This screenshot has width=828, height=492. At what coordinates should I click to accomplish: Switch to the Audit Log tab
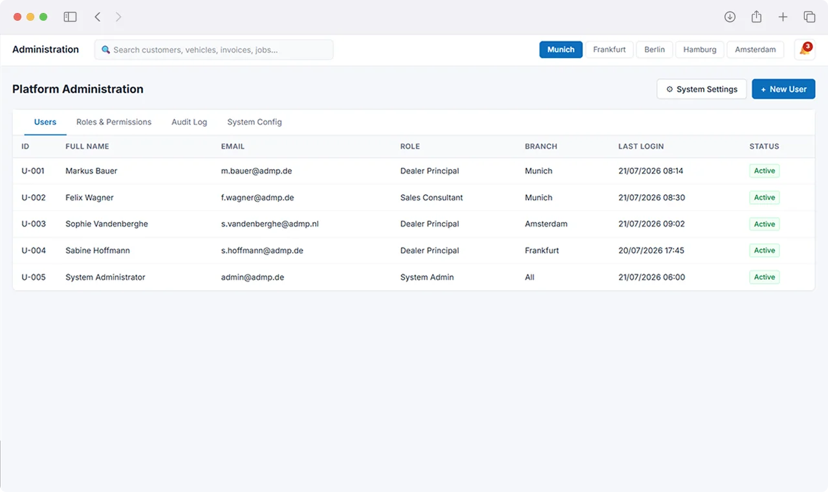190,122
